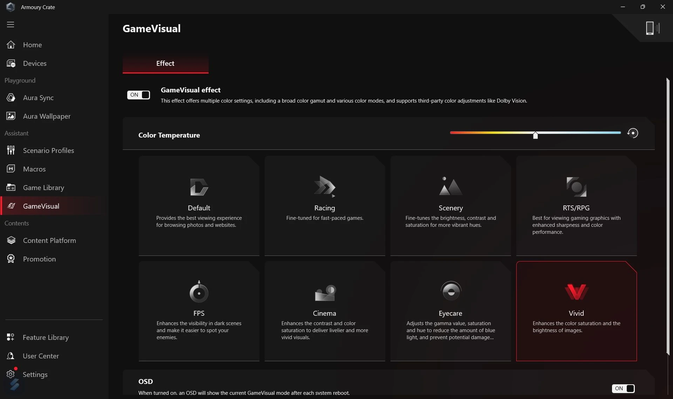This screenshot has height=399, width=673.
Task: Reset color temperature with the reset icon
Action: coord(633,133)
